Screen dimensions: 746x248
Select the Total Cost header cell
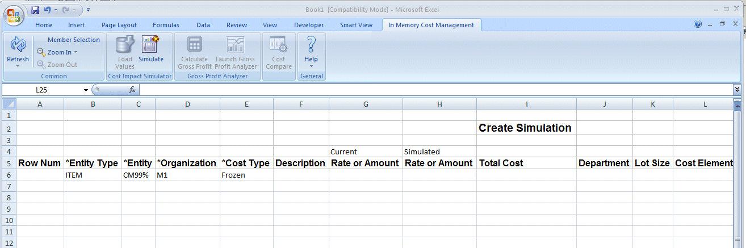526,163
